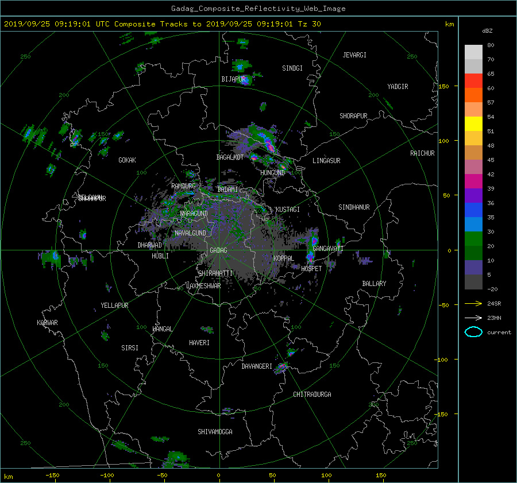Click the RAMDURG city label
517x483 pixels.
click(183, 186)
